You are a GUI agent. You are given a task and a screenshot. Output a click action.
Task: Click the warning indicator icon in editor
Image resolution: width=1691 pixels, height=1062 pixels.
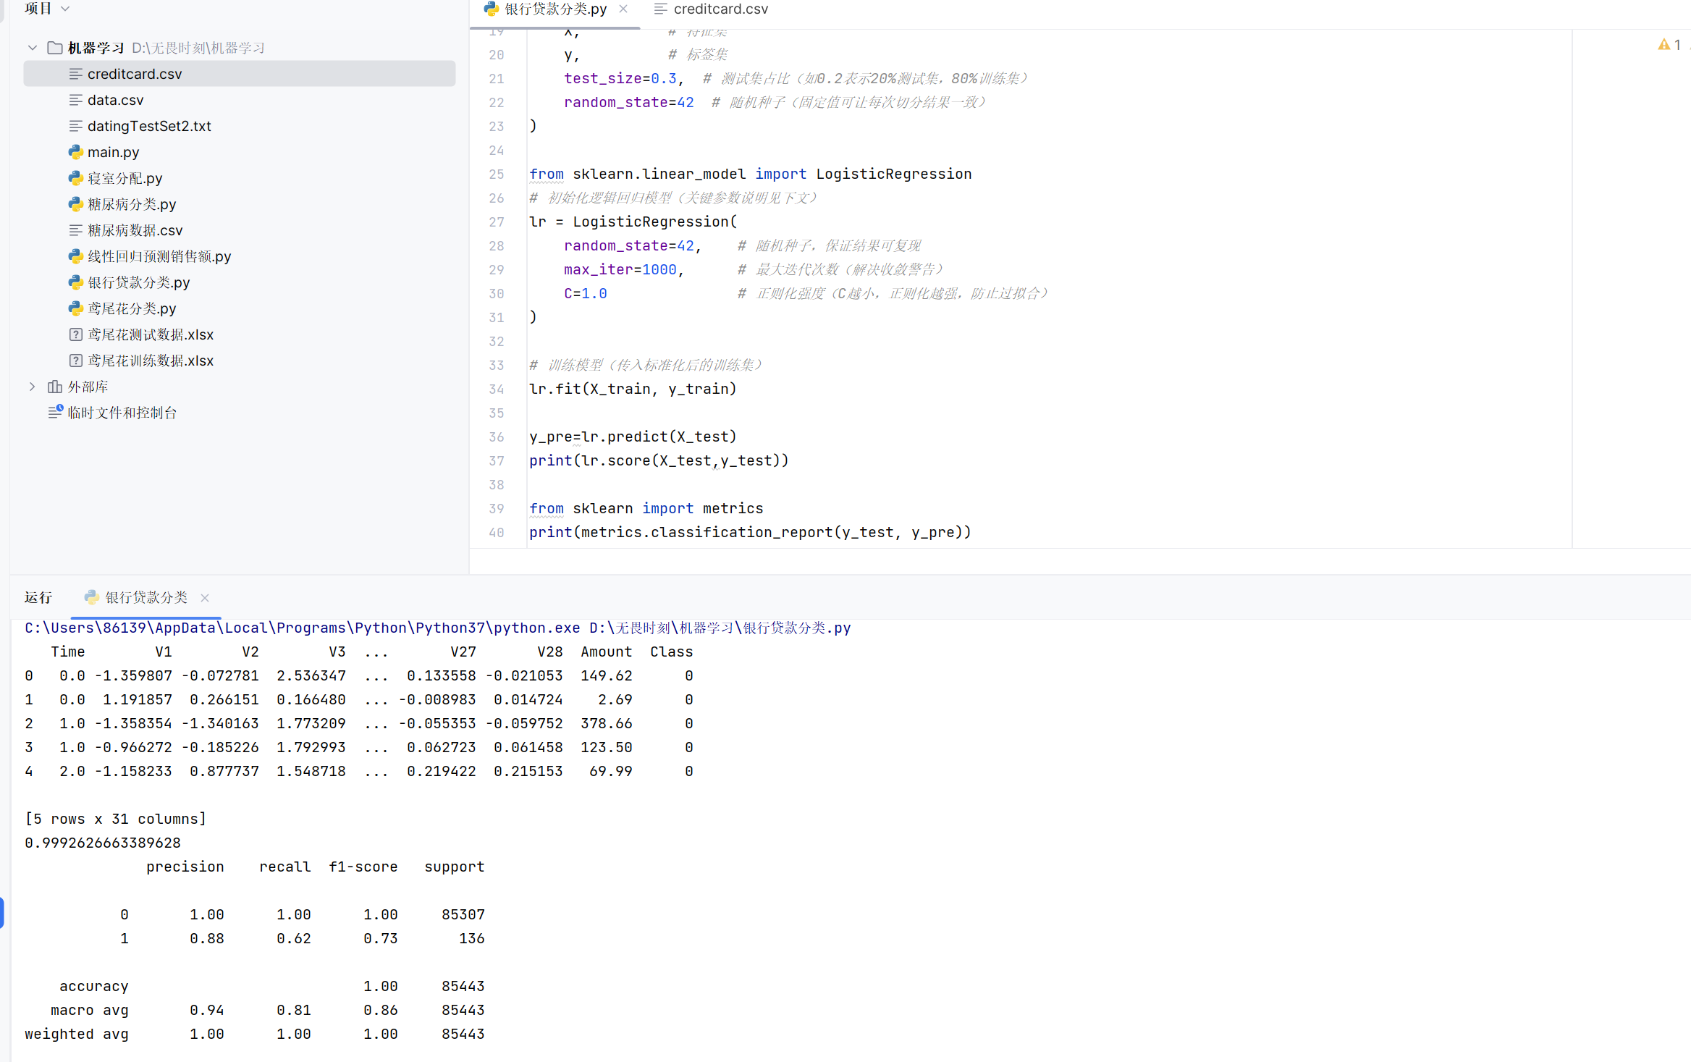tap(1663, 45)
